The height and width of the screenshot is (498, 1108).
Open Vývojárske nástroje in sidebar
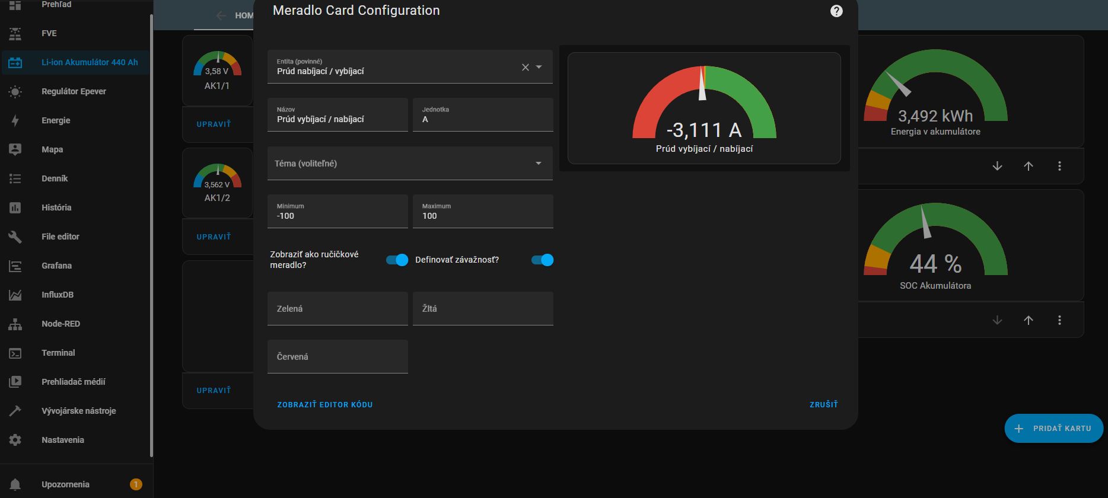pos(76,411)
